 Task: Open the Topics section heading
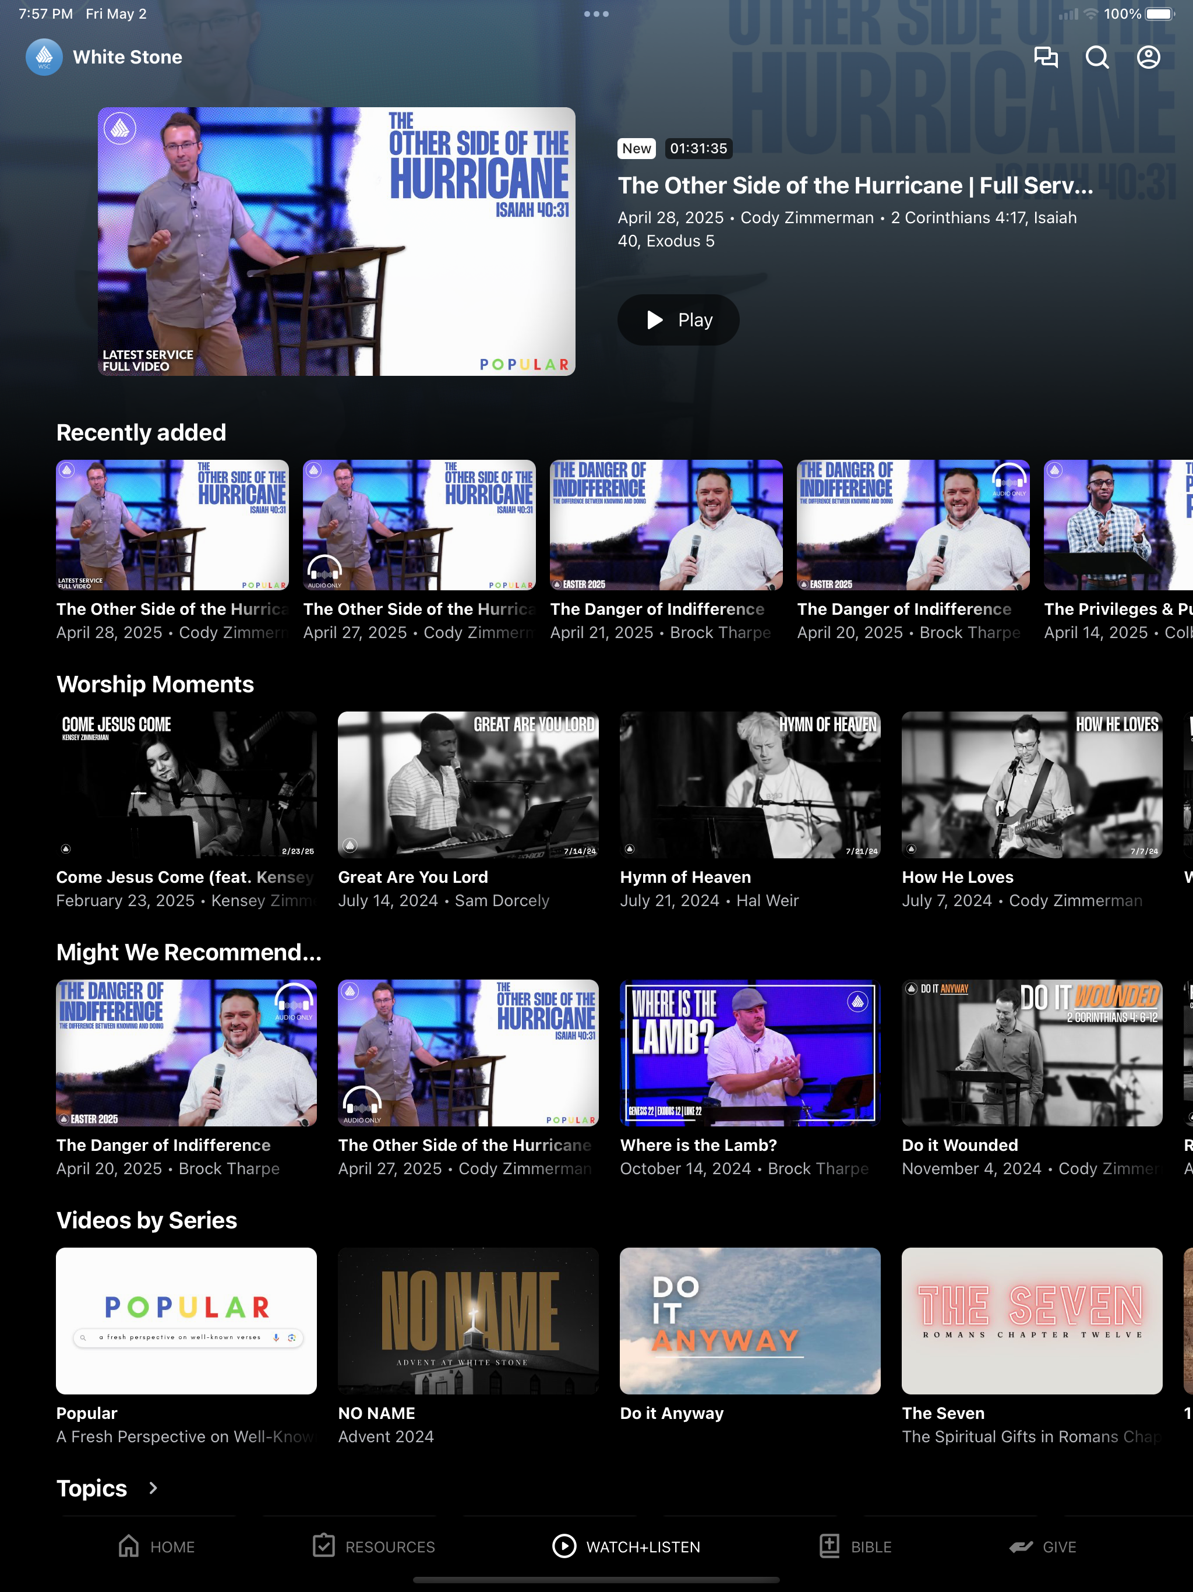point(91,1488)
